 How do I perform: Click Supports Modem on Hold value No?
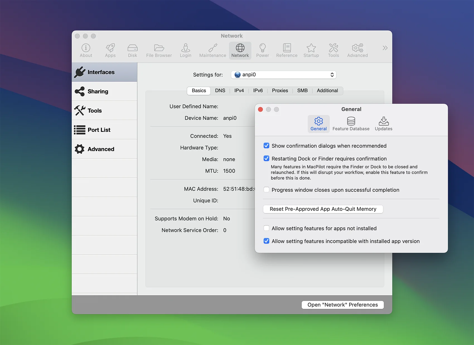(x=226, y=219)
